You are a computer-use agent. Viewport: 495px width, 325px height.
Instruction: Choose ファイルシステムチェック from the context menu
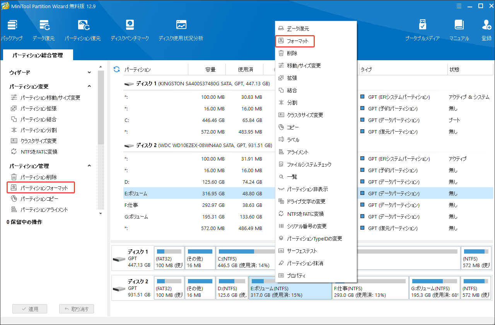point(316,164)
